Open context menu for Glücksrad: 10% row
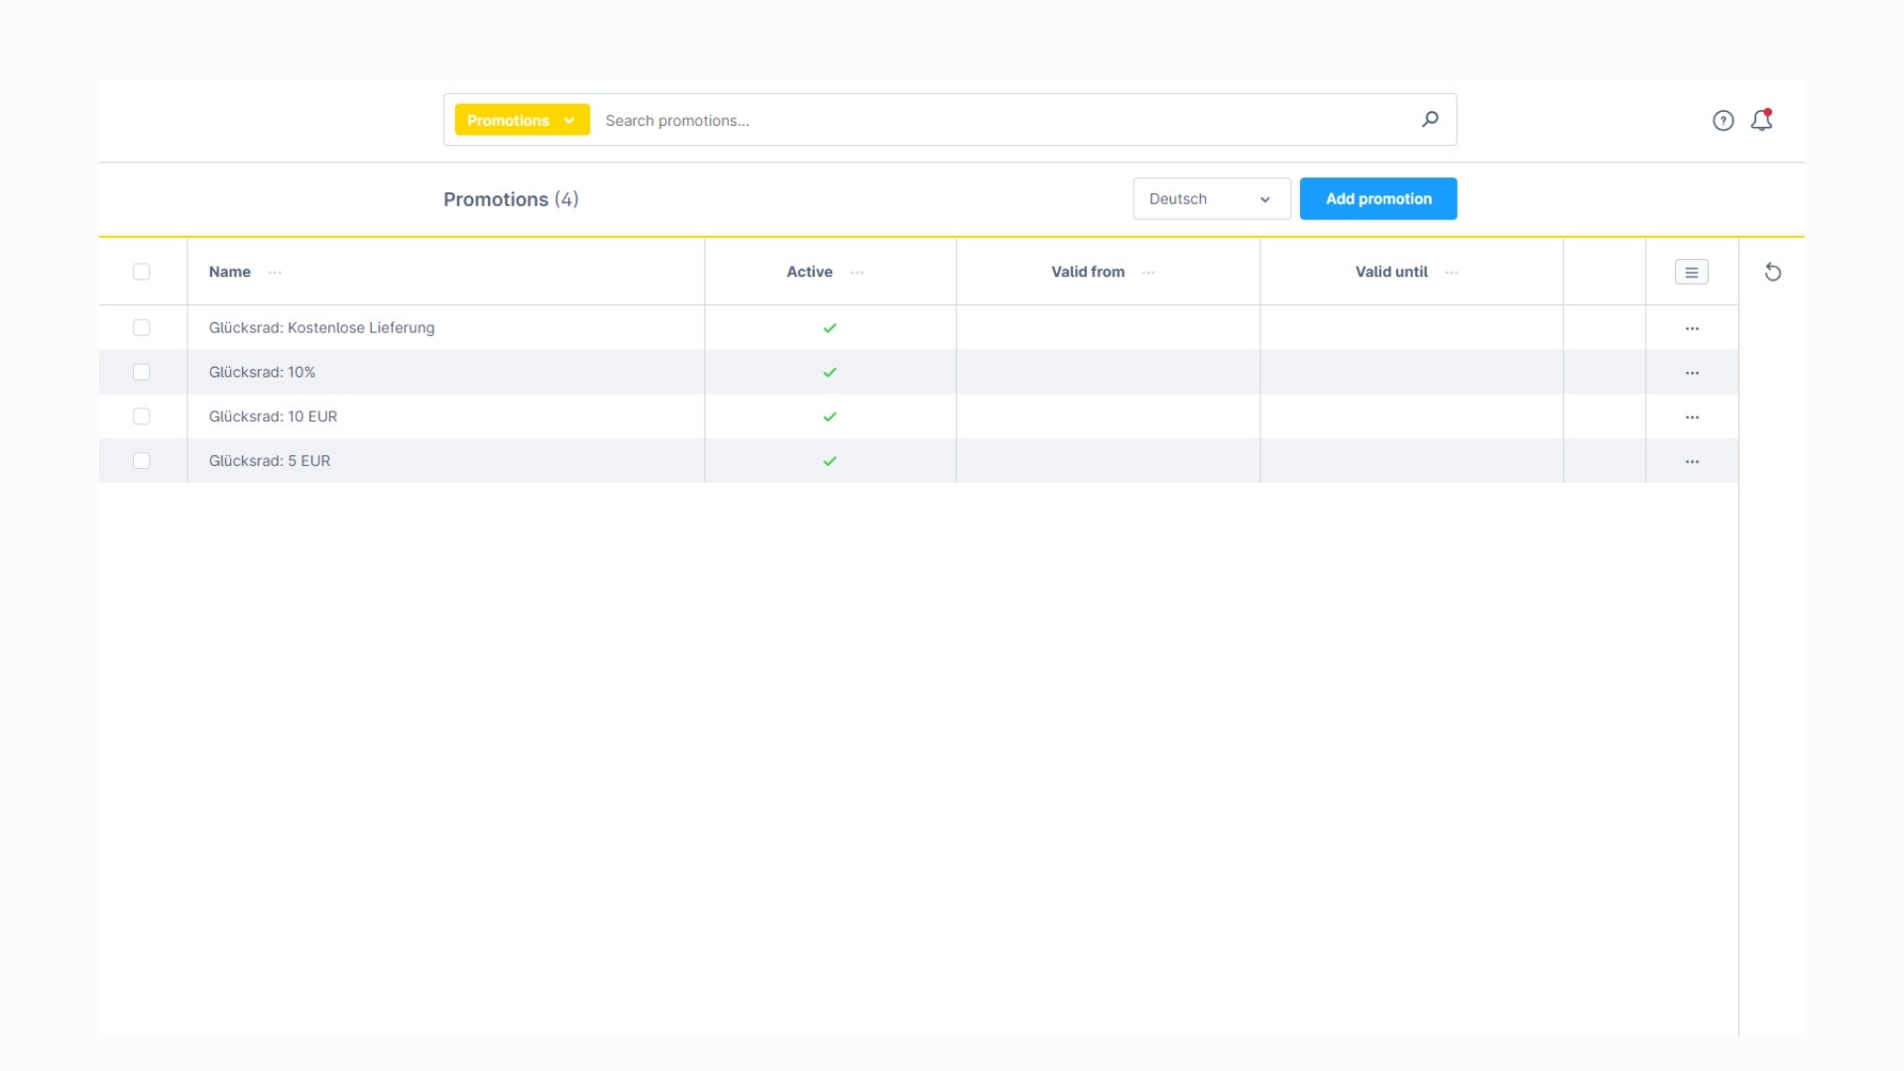Screen dimensions: 1904x1071 click(1692, 373)
